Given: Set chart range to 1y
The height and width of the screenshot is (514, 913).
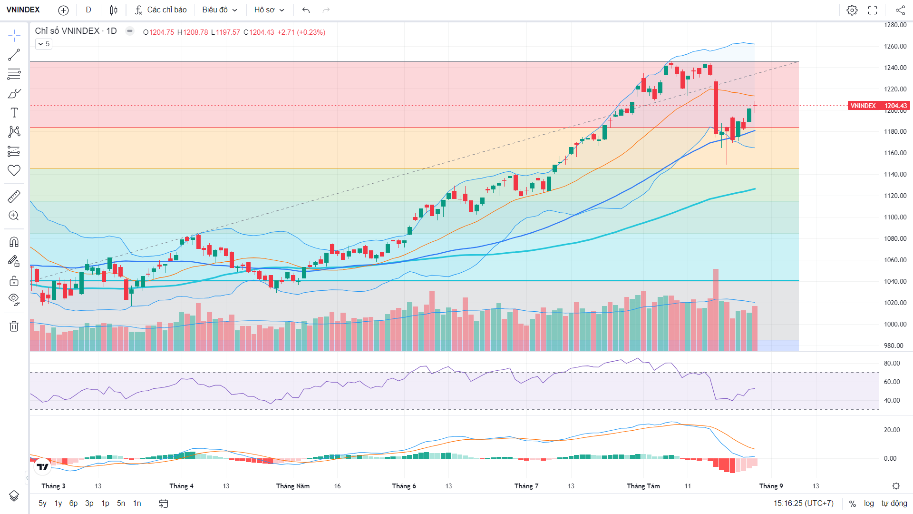Looking at the screenshot, I should pyautogui.click(x=58, y=504).
